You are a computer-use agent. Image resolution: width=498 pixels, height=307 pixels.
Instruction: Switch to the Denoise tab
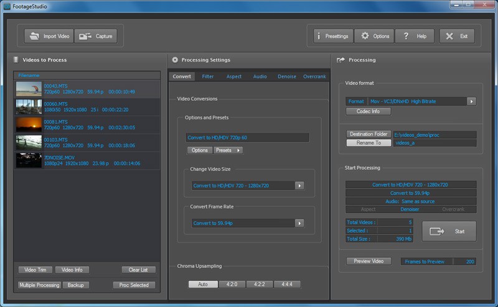(x=287, y=76)
